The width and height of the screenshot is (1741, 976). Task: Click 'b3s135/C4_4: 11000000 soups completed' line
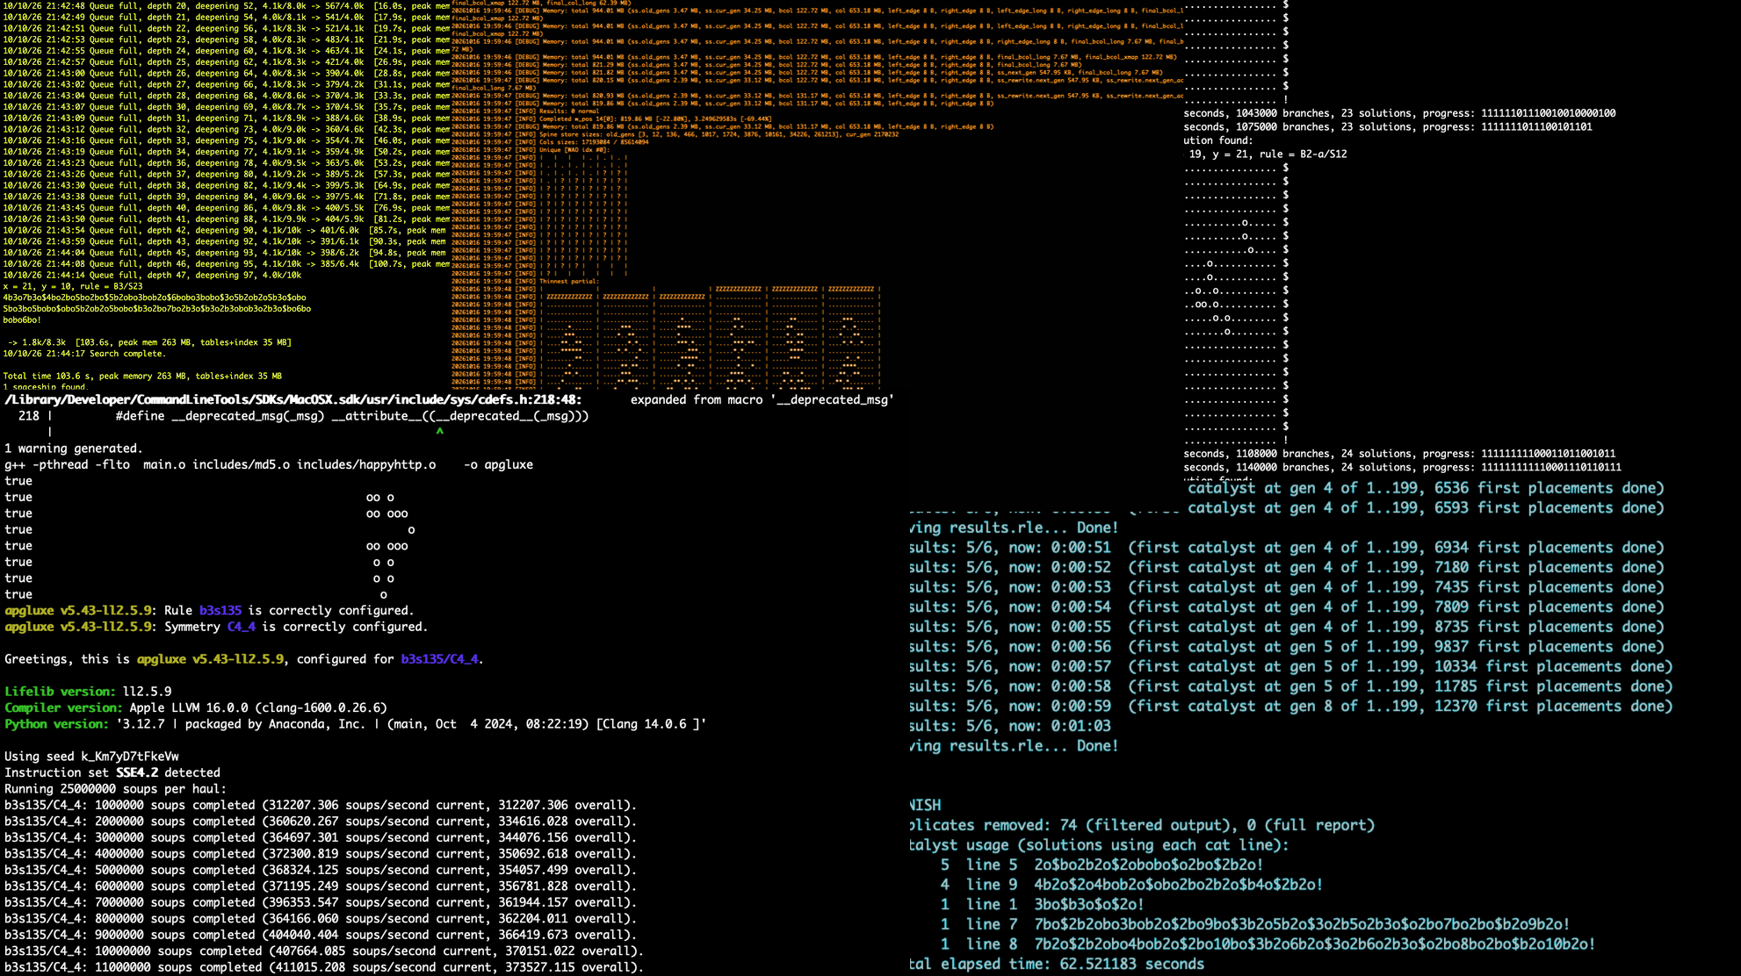pos(324,967)
